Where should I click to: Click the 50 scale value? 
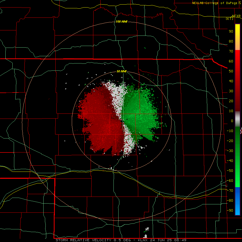click(x=231, y=71)
